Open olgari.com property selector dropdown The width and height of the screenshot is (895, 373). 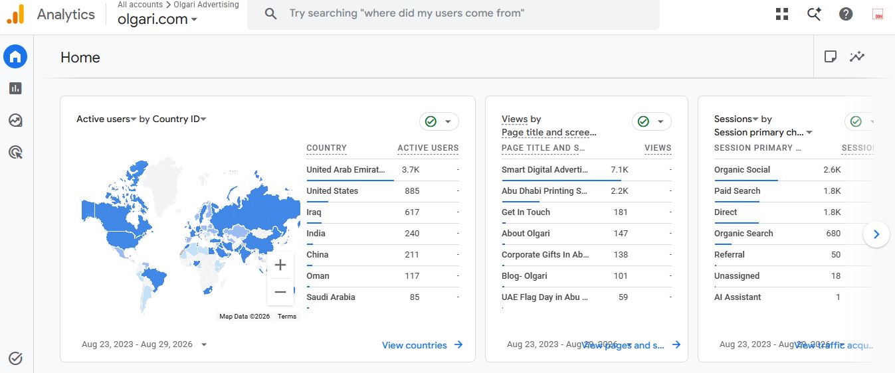click(157, 19)
